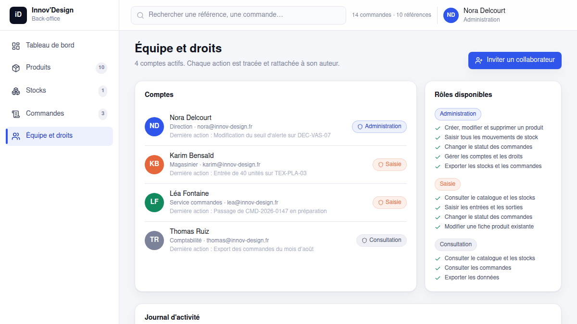This screenshot has height=324, width=577.
Task: Click "Consulter les commandes" permission
Action: click(478, 268)
